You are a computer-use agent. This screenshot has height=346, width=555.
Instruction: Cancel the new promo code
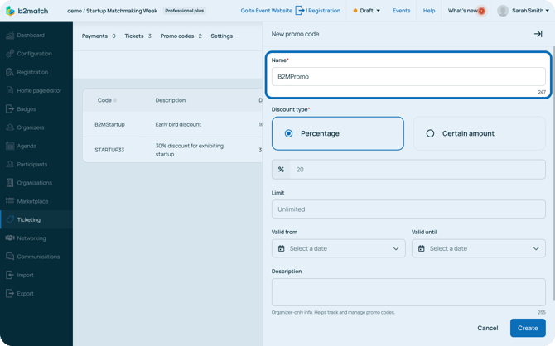click(x=488, y=328)
